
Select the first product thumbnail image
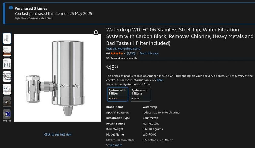[7, 38]
